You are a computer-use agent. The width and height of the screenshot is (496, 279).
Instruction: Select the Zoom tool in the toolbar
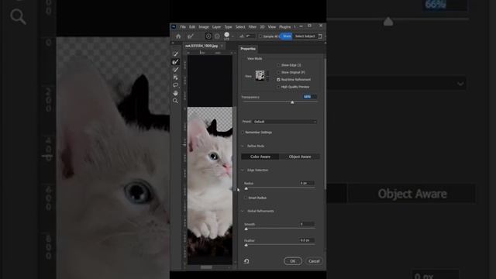(x=176, y=101)
